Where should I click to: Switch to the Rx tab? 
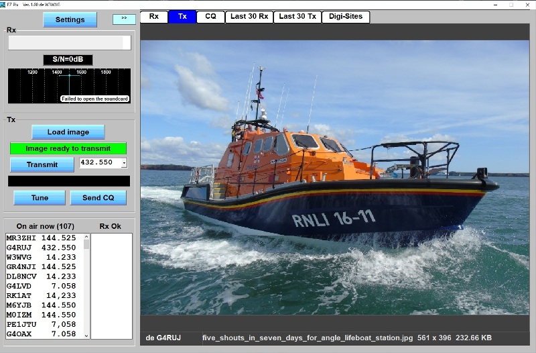tap(154, 16)
